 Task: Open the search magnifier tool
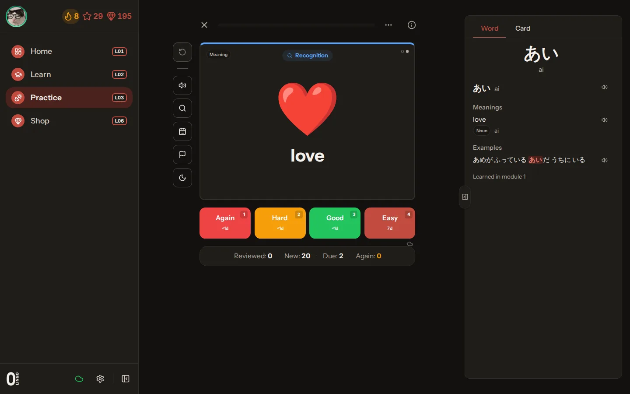(182, 108)
